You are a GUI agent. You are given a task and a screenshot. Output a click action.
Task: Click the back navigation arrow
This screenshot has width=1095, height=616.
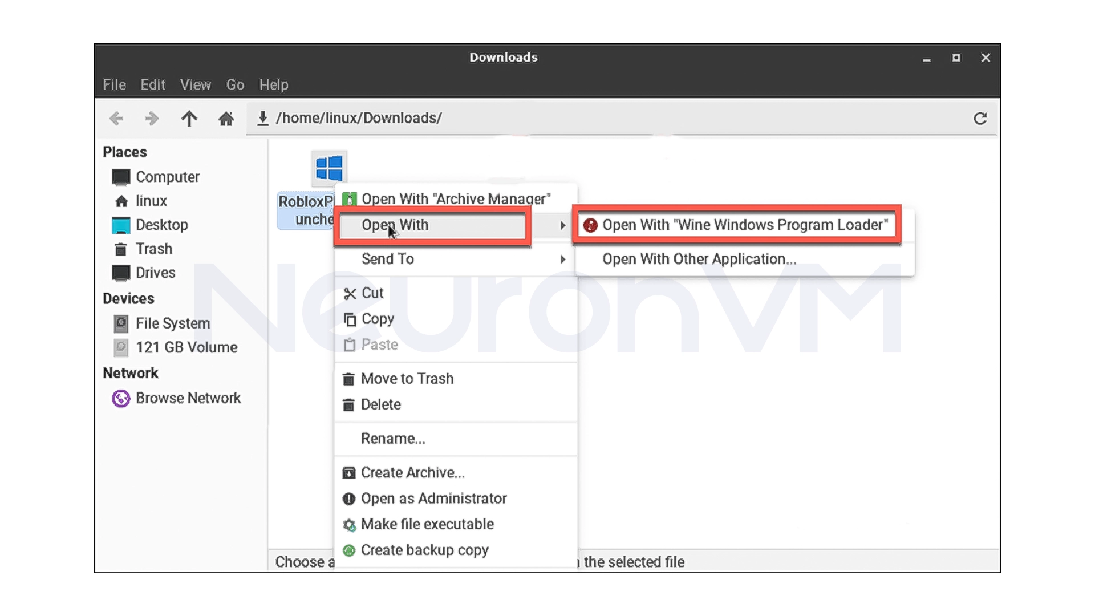coord(116,119)
